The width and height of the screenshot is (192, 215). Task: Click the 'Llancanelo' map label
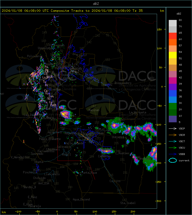52,174
